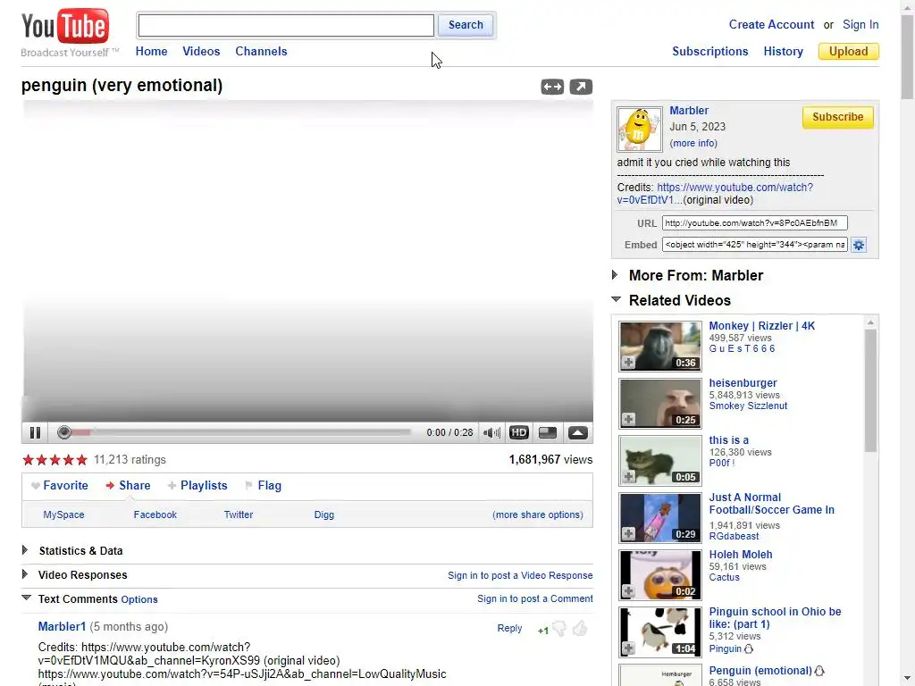Click Create Account link
This screenshot has height=686, width=915.
pyautogui.click(x=771, y=24)
